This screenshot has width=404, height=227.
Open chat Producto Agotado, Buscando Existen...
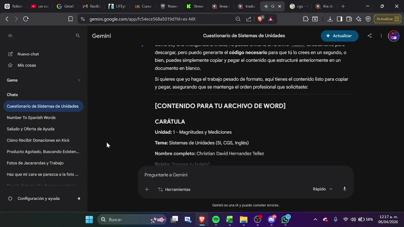click(43, 152)
